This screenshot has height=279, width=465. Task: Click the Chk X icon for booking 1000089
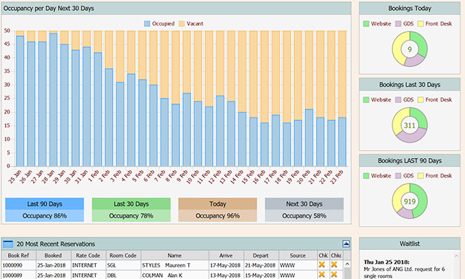322,275
